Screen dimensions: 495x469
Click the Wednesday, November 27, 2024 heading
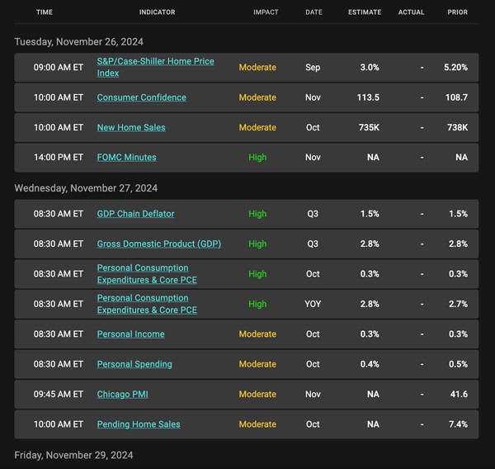point(86,188)
